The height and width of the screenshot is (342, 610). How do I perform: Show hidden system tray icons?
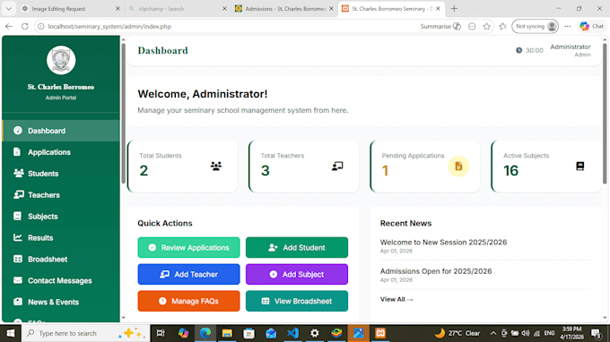click(492, 333)
